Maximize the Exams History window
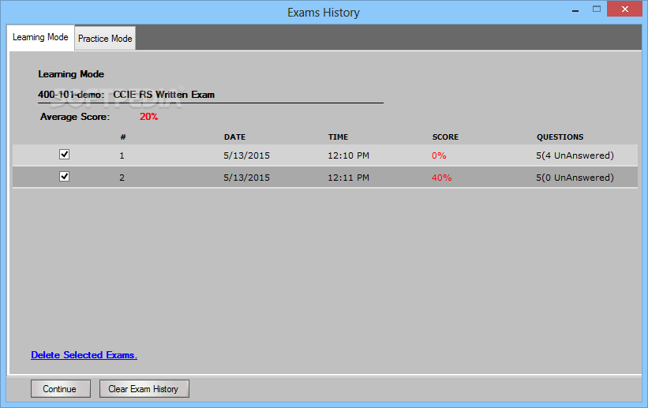 click(x=597, y=9)
